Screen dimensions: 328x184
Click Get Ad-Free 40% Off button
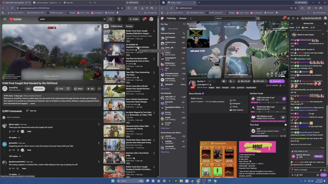(311, 18)
